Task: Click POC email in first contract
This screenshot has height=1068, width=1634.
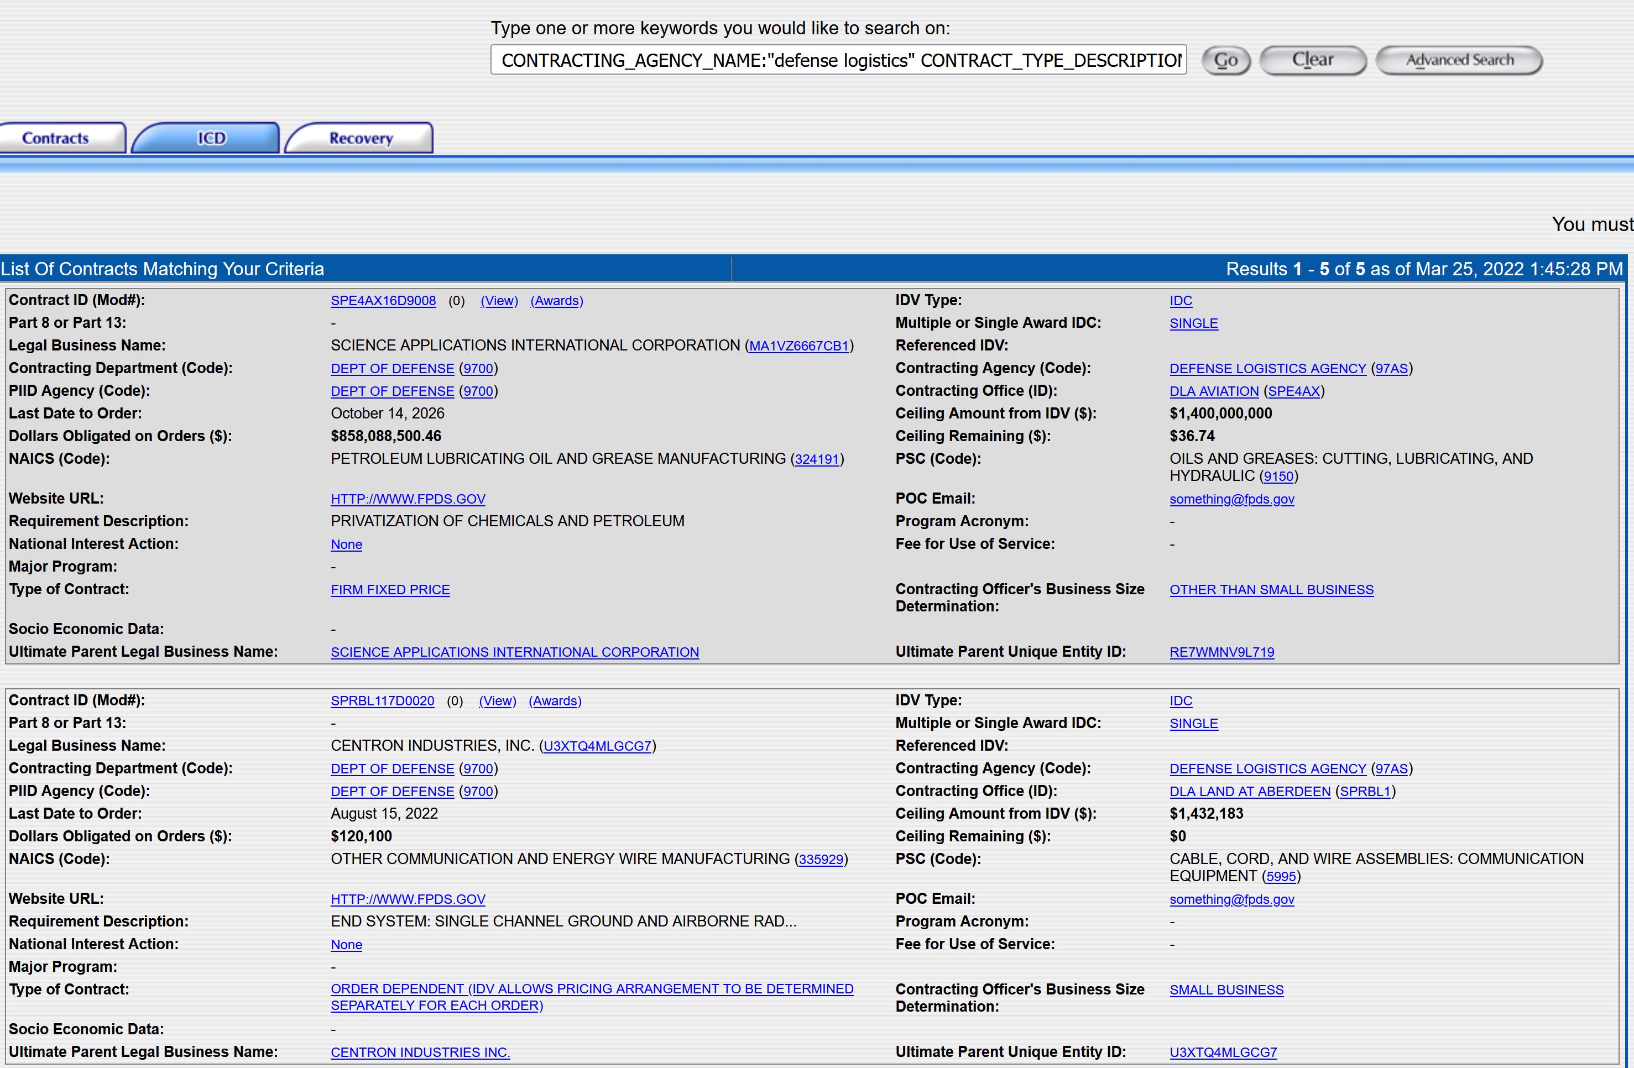Action: (x=1231, y=499)
